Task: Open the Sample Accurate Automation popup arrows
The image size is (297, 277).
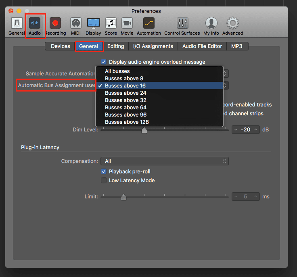Action: [x=225, y=74]
